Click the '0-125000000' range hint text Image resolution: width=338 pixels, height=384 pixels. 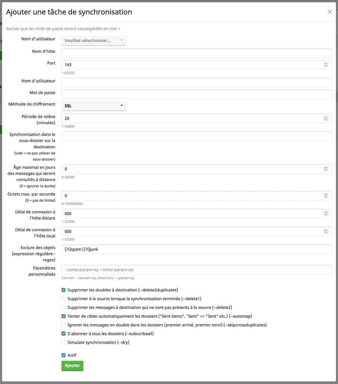point(72,204)
